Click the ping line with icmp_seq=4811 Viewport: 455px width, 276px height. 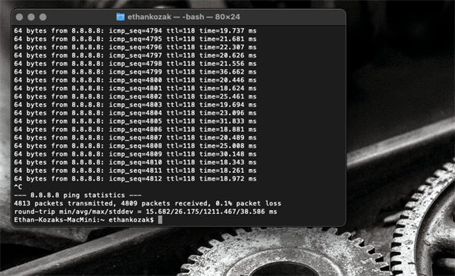(135, 171)
